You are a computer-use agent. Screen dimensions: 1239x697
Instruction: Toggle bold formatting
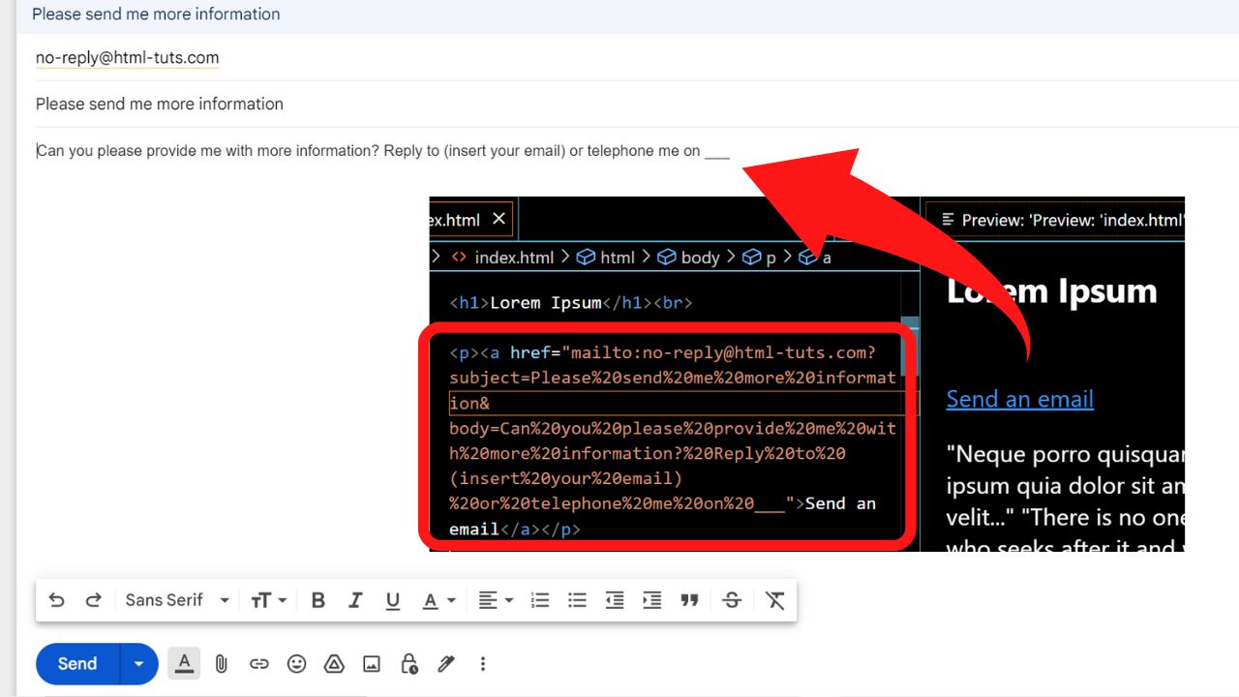(317, 600)
